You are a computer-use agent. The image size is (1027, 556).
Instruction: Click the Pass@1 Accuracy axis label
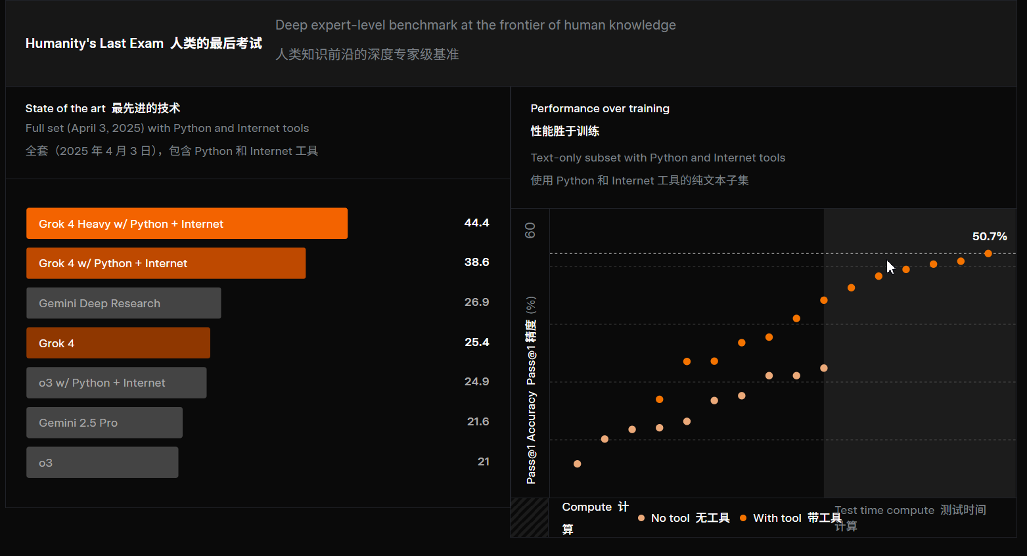[531, 391]
